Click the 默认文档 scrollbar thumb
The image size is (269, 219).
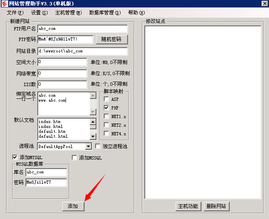93,127
